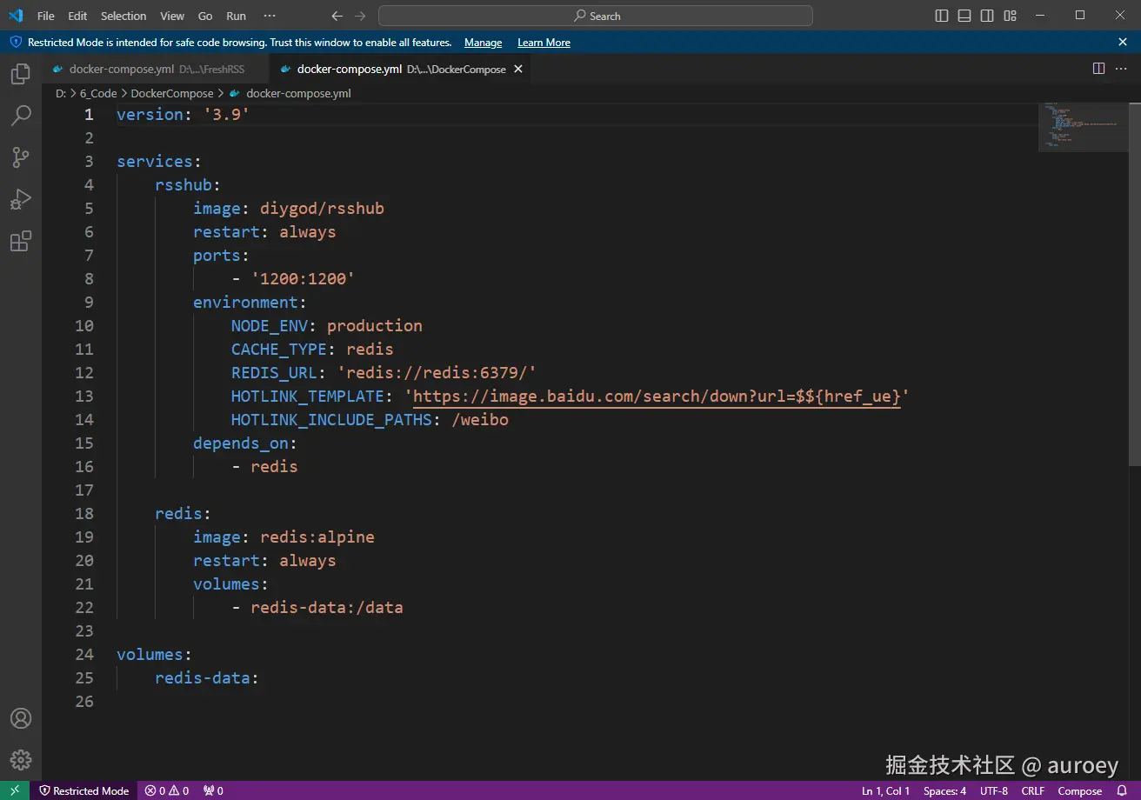This screenshot has height=800, width=1141.
Task: Select the DockerCompose docker-compose.yml tab
Action: click(401, 69)
